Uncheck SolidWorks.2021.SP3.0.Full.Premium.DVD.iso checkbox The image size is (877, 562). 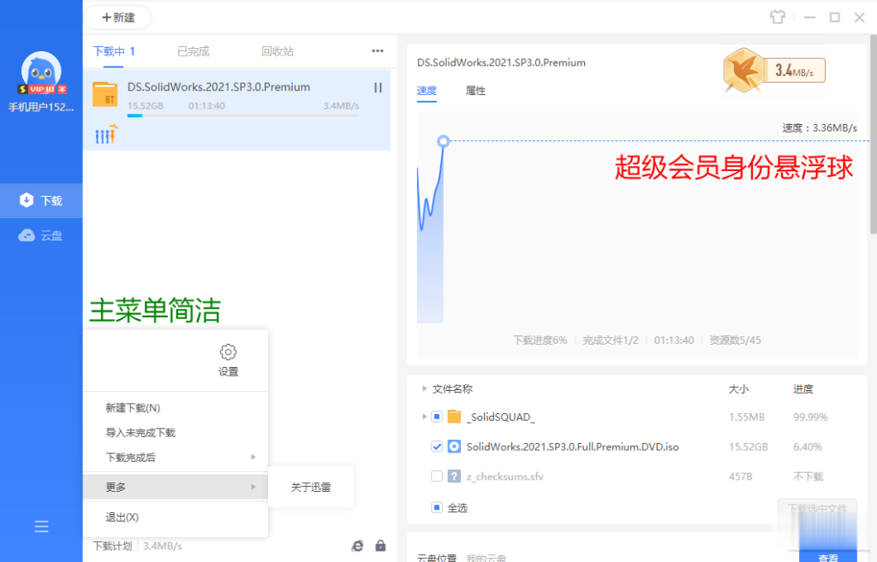point(437,447)
